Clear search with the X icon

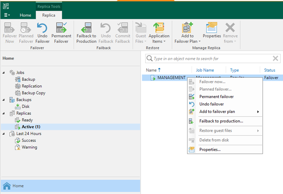coord(275,59)
